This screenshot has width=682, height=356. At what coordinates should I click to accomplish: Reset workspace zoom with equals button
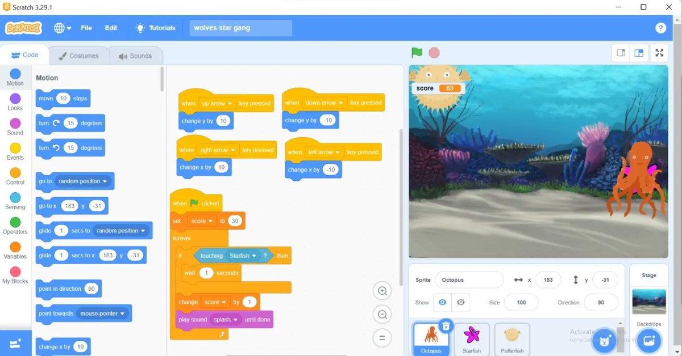382,338
